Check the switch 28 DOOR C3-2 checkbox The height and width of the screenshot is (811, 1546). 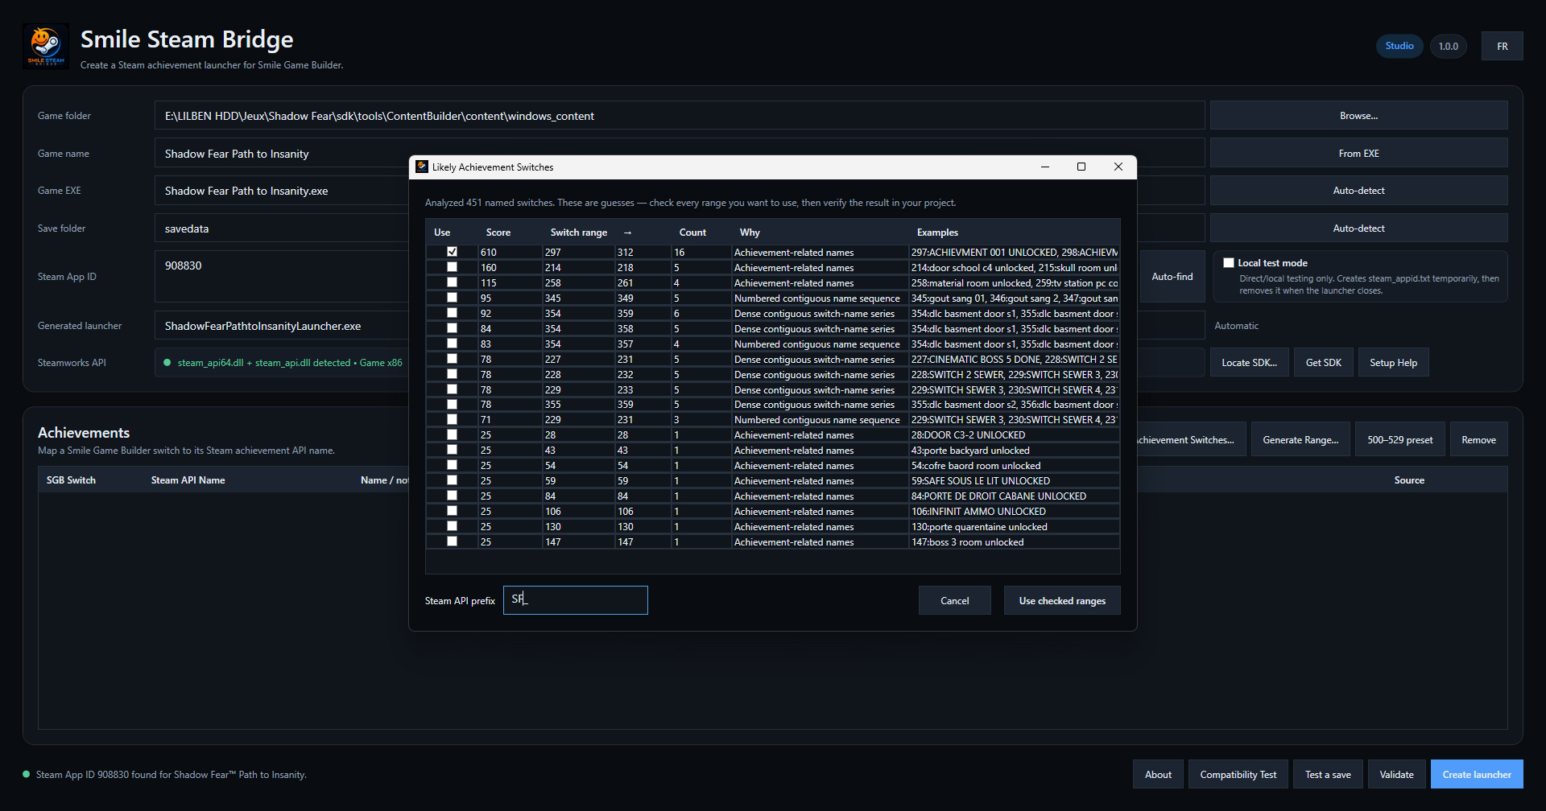click(x=452, y=434)
